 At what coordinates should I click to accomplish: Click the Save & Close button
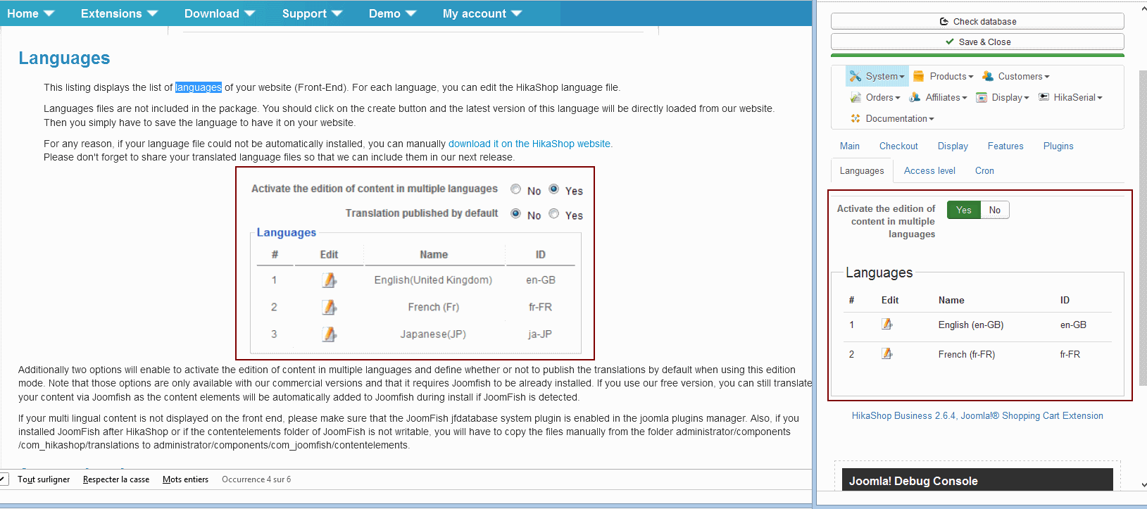pos(977,42)
